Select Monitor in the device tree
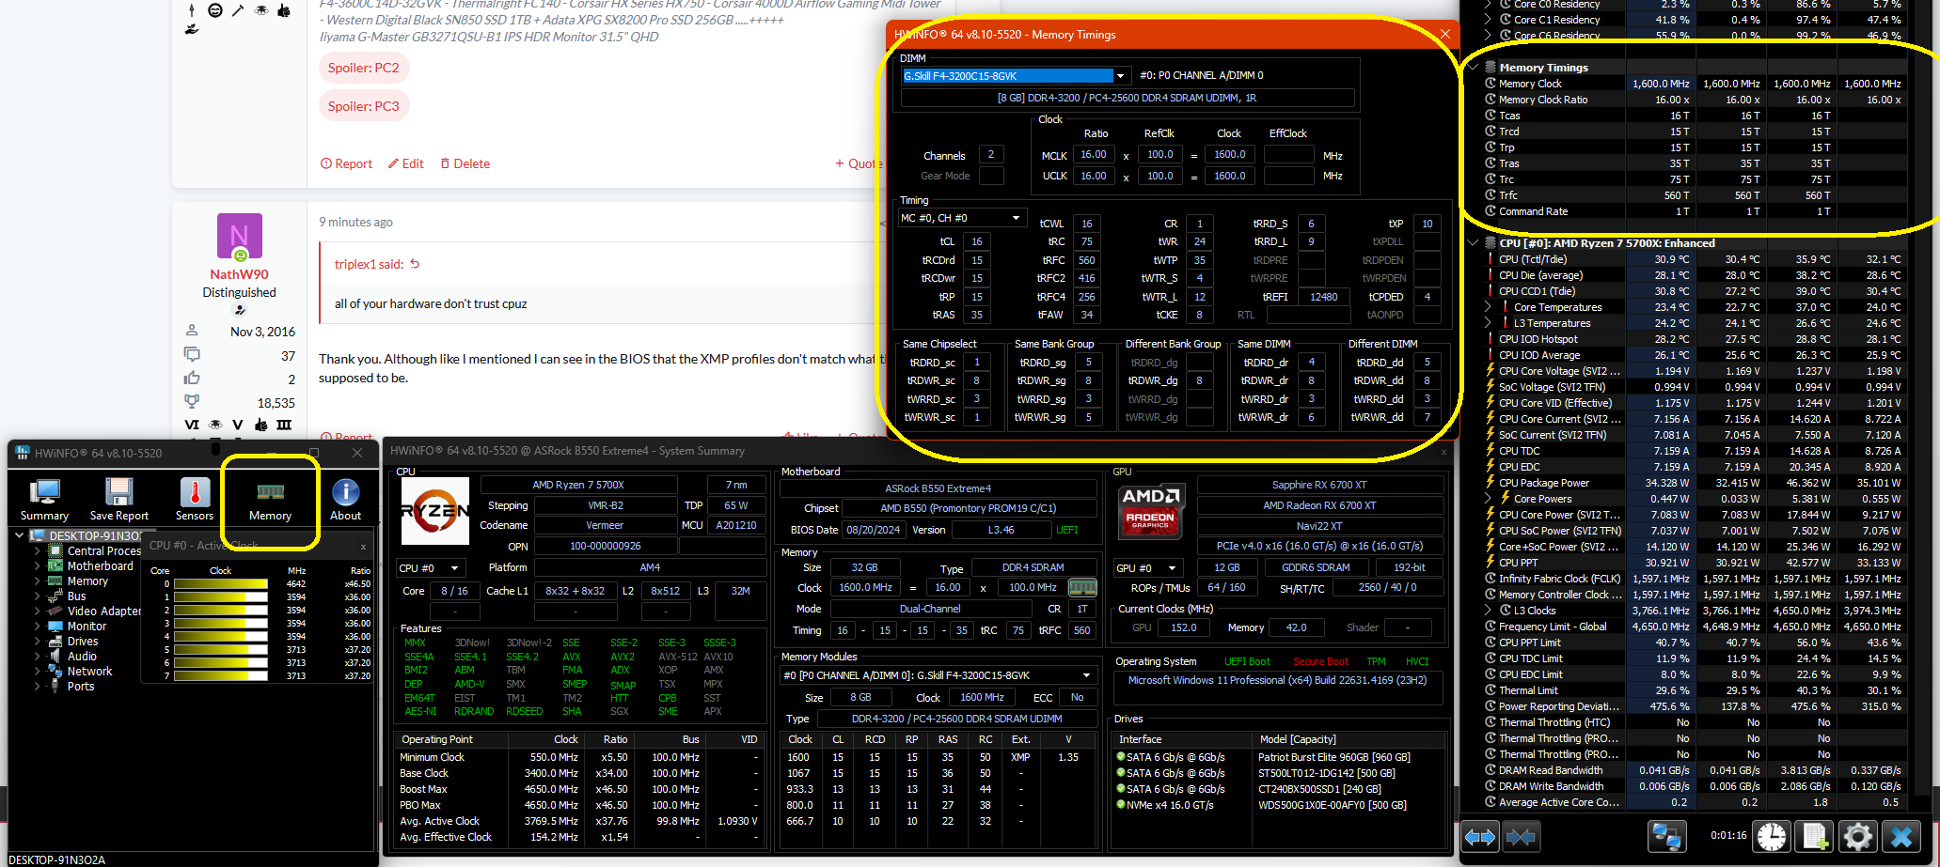Viewport: 1940px width, 867px height. [87, 627]
